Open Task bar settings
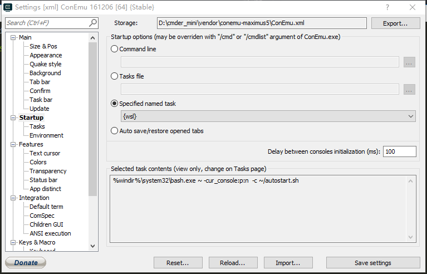The width and height of the screenshot is (427, 274). pos(41,100)
